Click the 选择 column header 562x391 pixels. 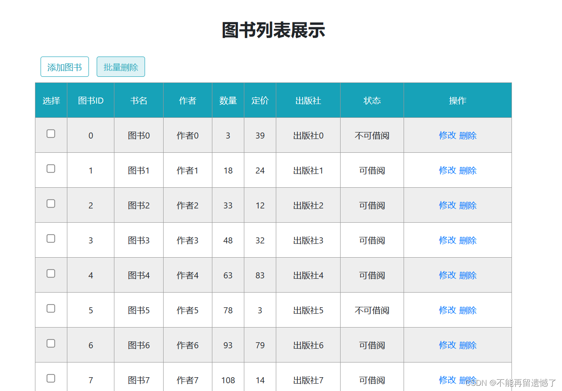pos(51,101)
